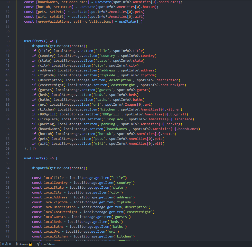The height and width of the screenshot is (247, 252).
Task: Click setPets on line 32
Action: (x=57, y=12)
